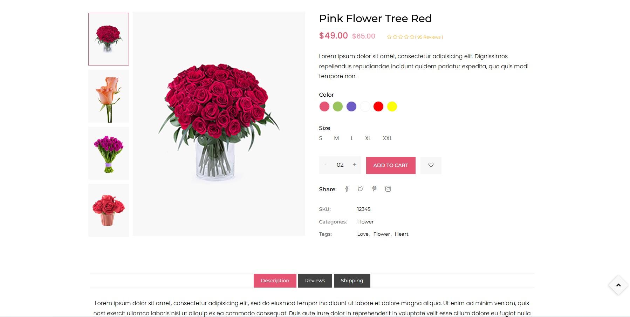The width and height of the screenshot is (630, 317).
Task: Switch to the Reviews tab
Action: click(315, 281)
